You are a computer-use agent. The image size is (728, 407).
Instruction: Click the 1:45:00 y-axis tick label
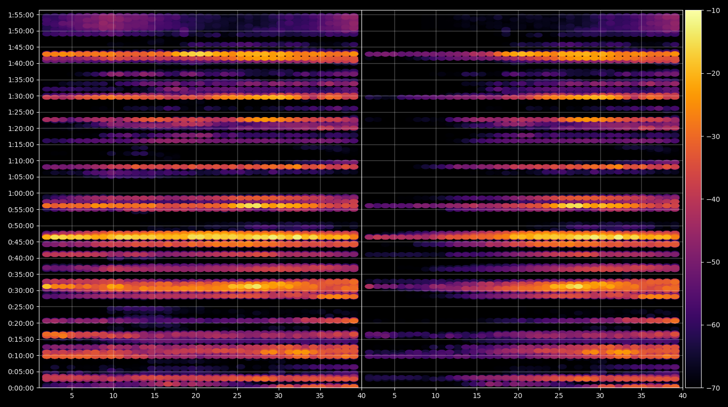[21, 47]
